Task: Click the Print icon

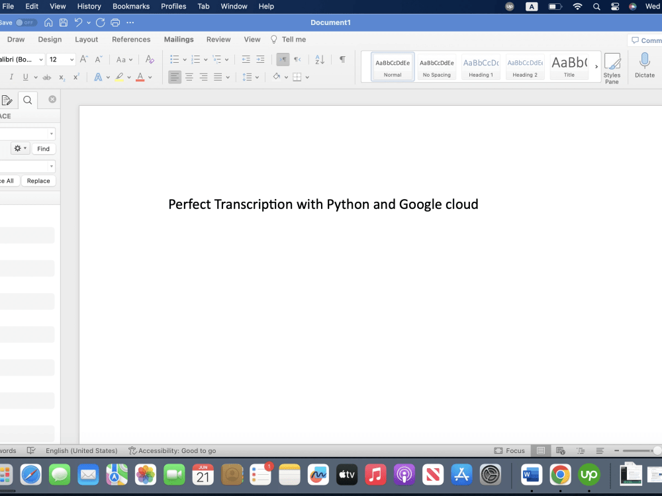Action: (x=115, y=22)
